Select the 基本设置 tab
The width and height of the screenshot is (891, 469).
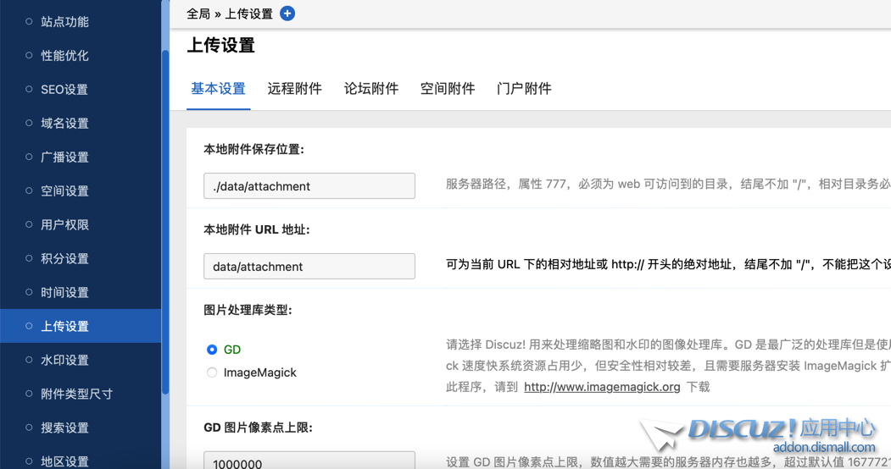click(x=218, y=89)
